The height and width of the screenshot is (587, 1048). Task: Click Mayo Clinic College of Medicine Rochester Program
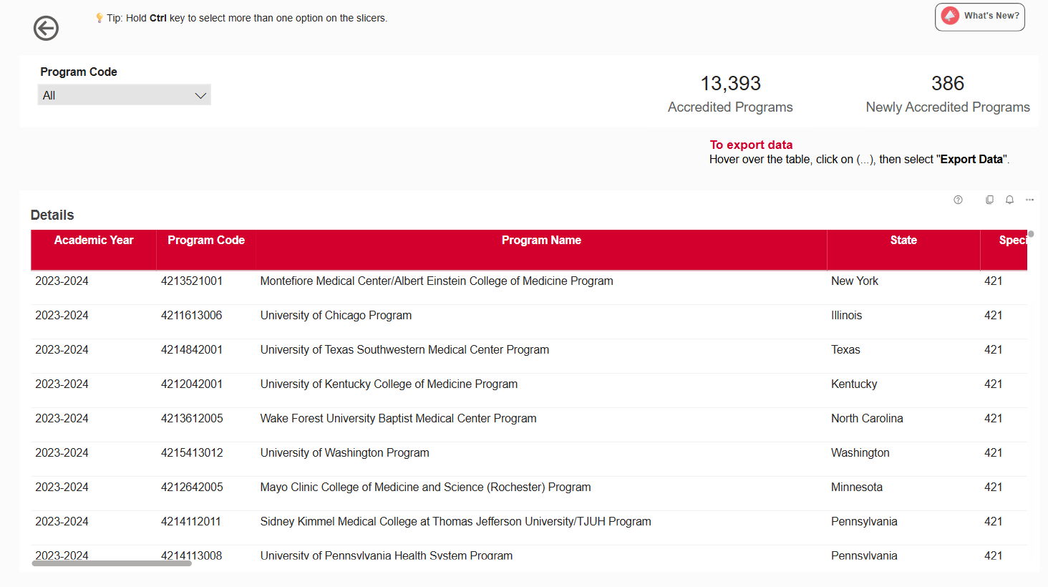[x=425, y=487]
